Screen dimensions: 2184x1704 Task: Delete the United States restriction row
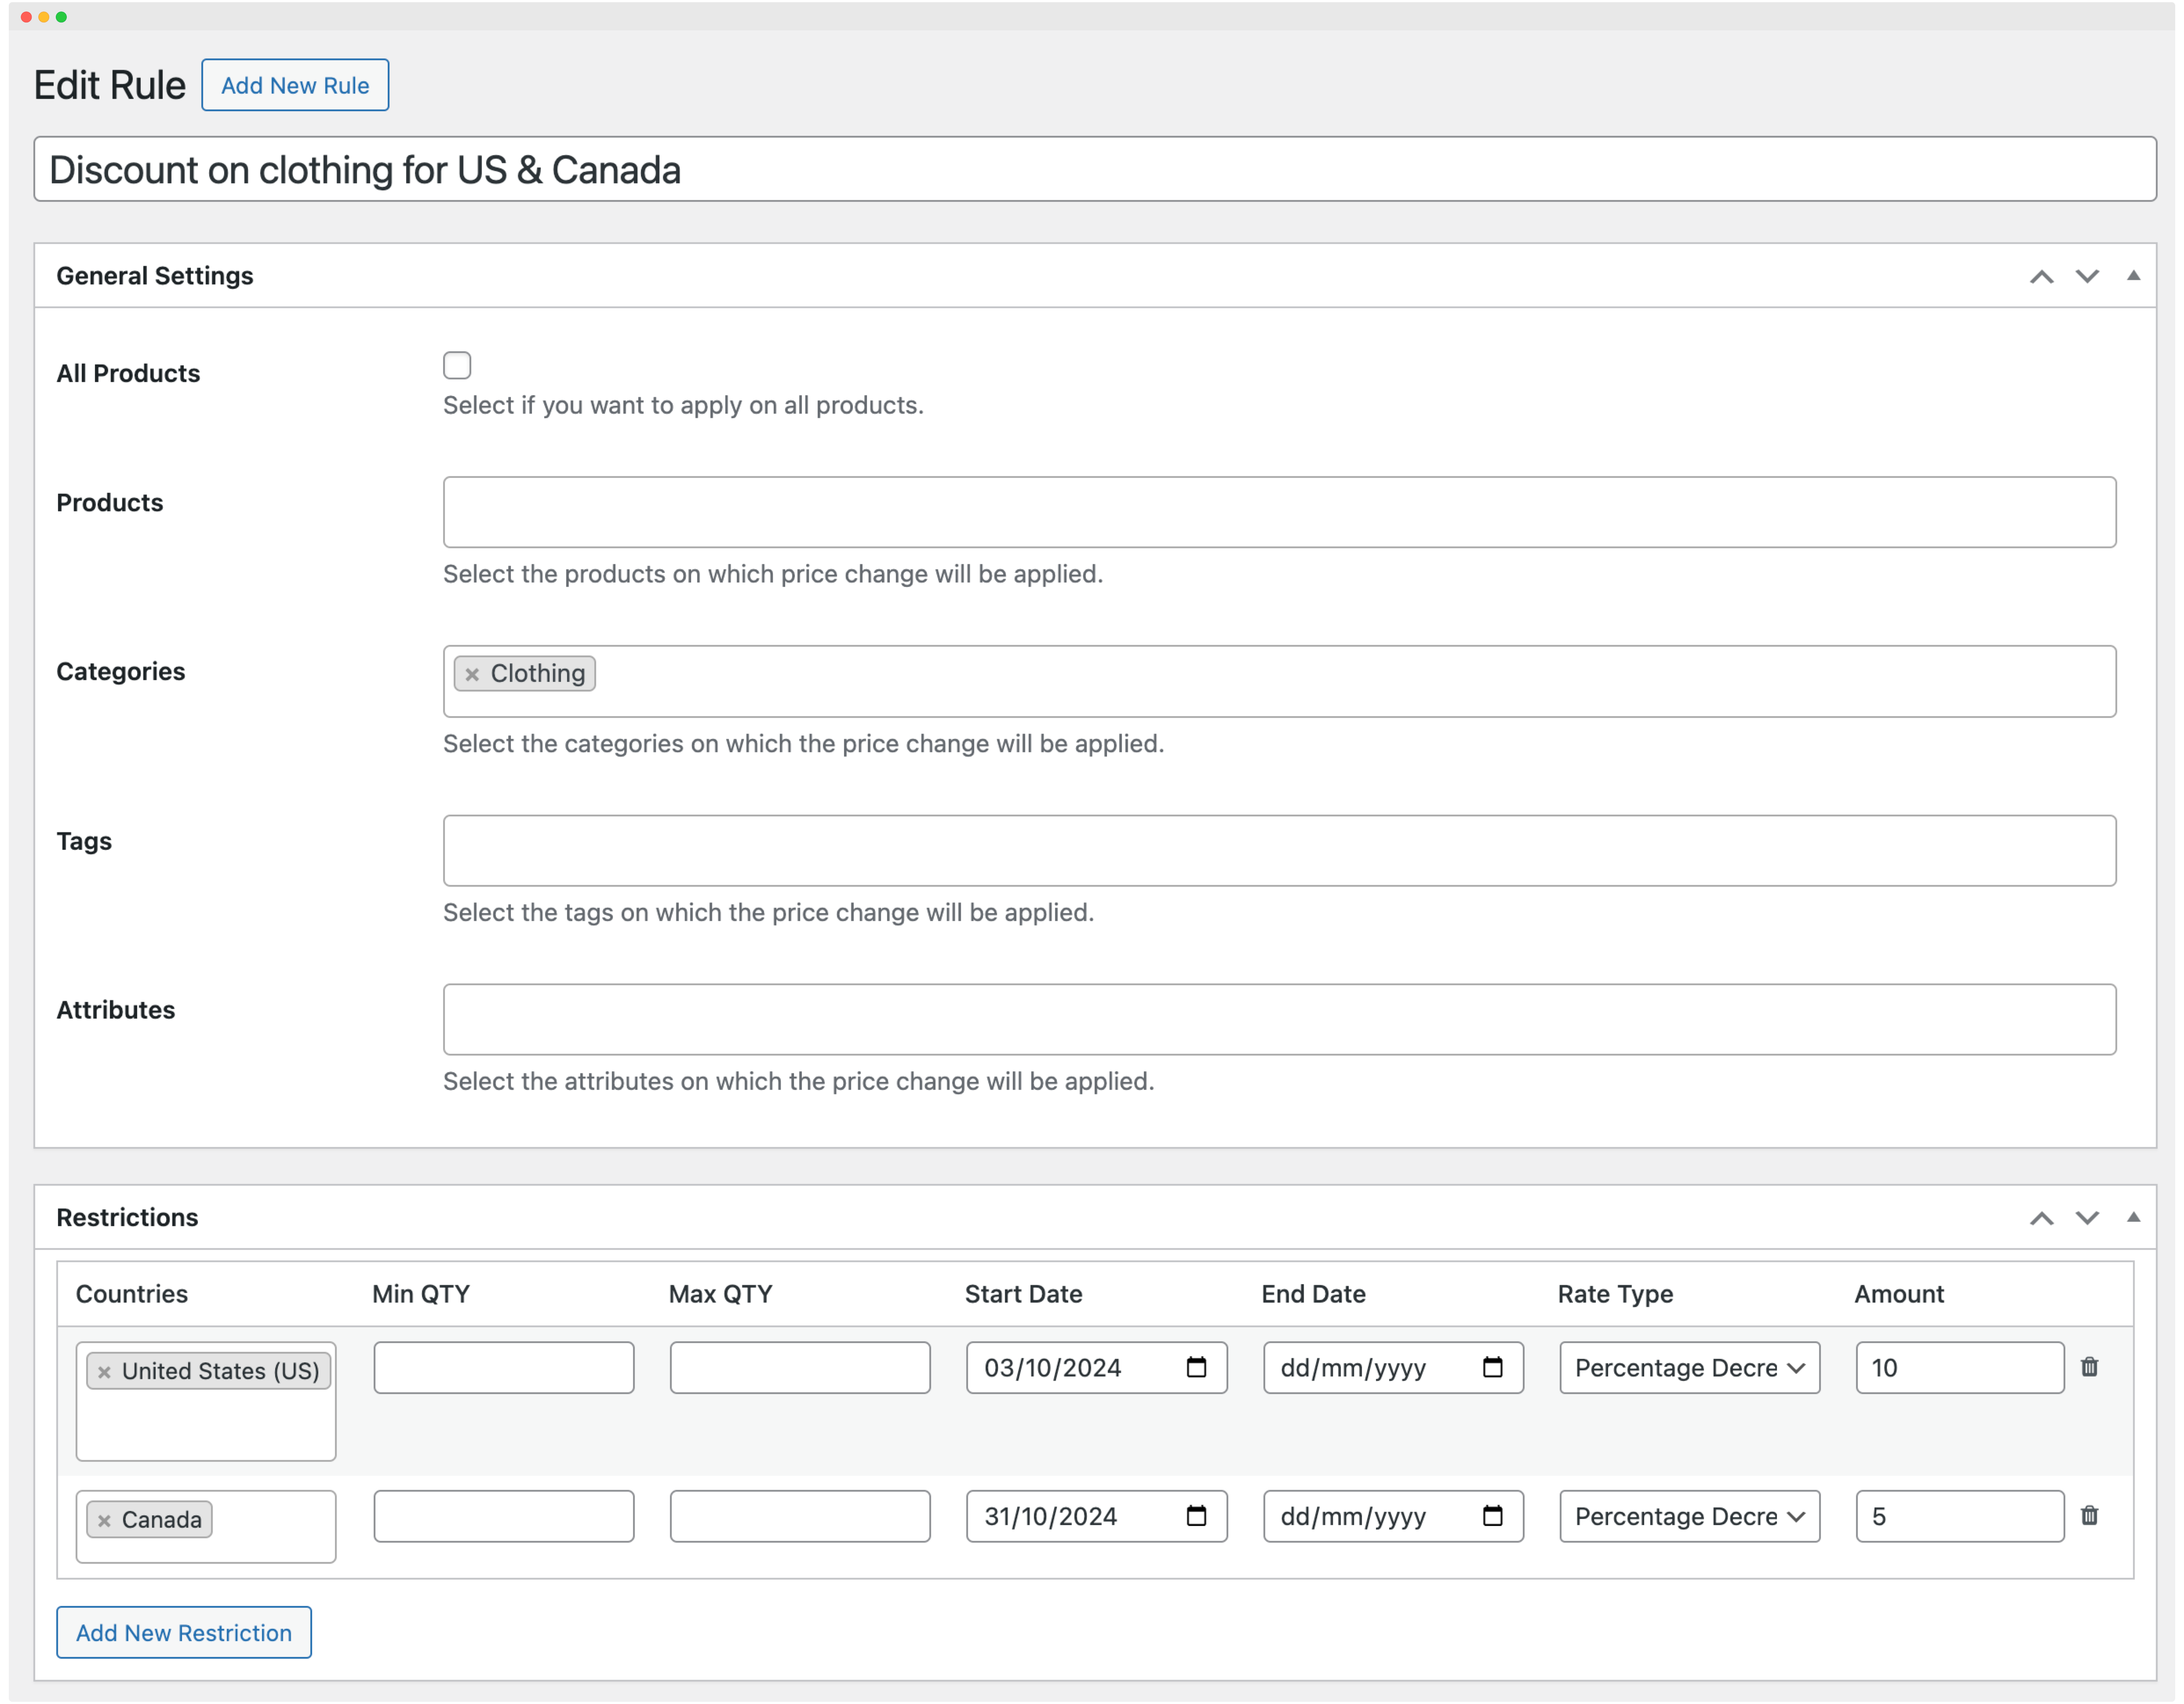[2089, 1367]
